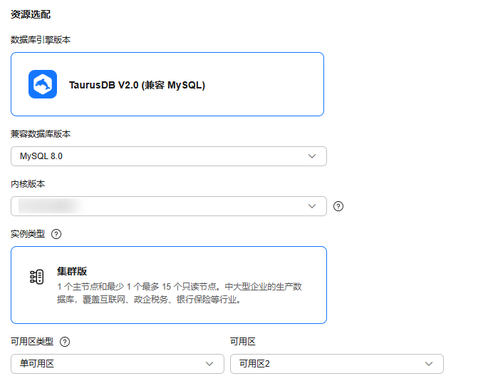488x386 pixels.
Task: Select the 集群版 instance type card
Action: point(169,285)
